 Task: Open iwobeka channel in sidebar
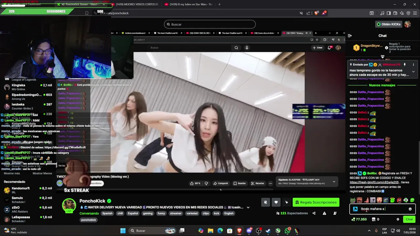(x=28, y=106)
